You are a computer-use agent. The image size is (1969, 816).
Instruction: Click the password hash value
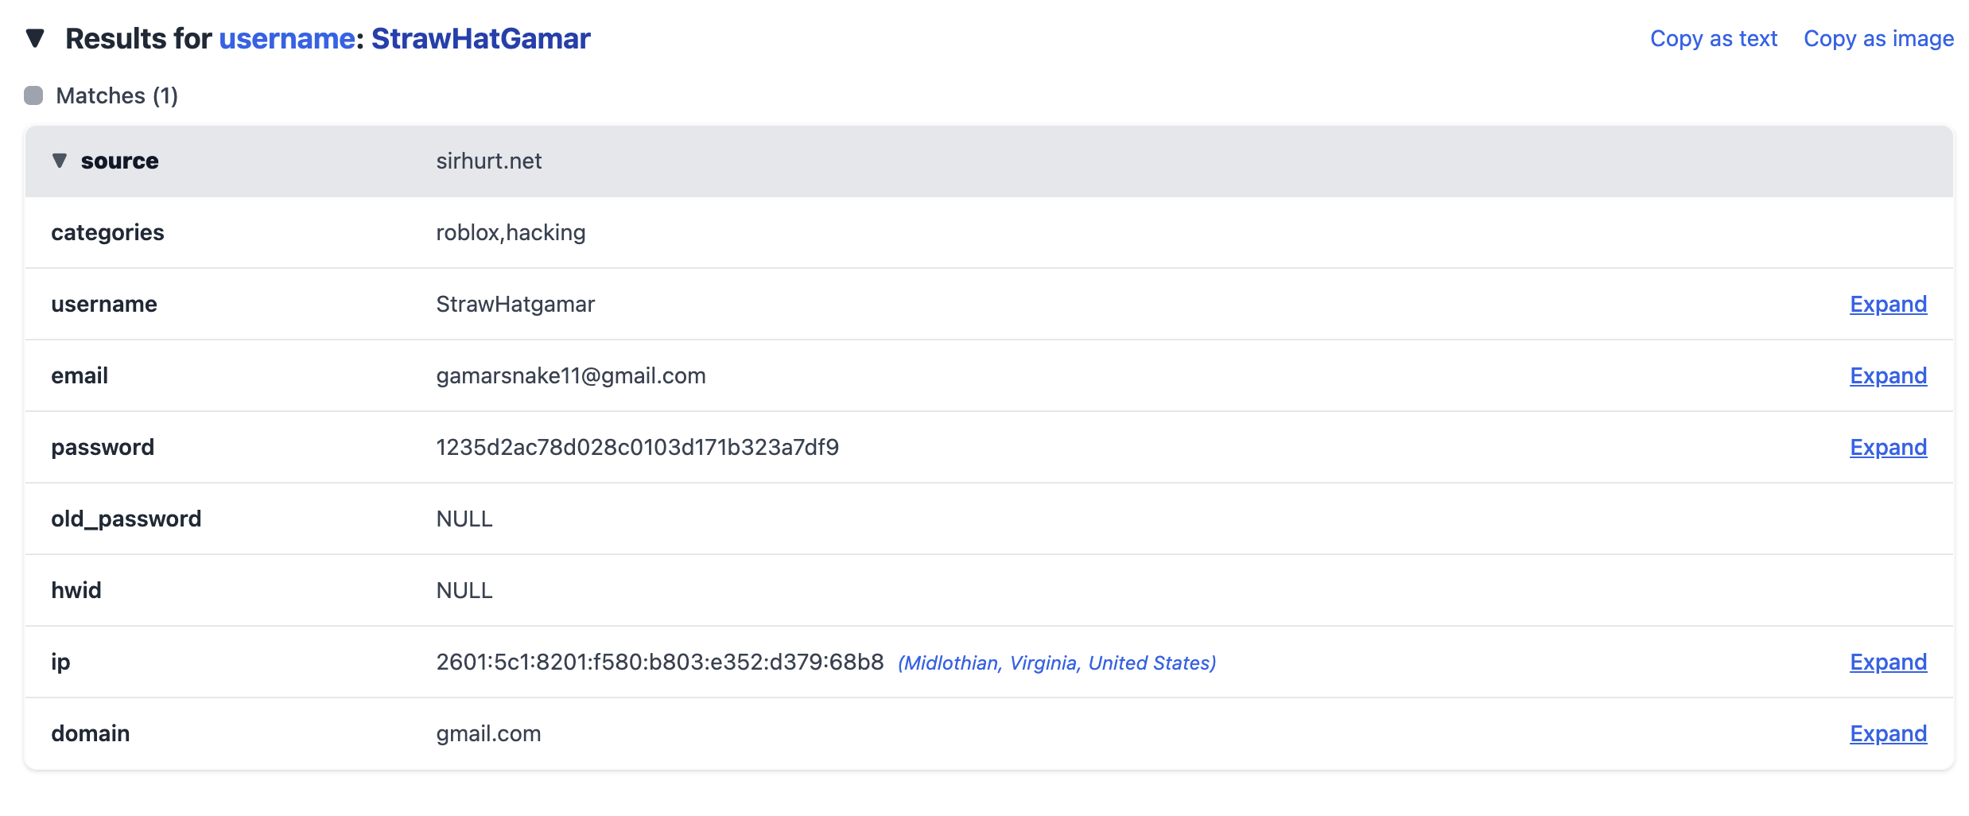[637, 447]
